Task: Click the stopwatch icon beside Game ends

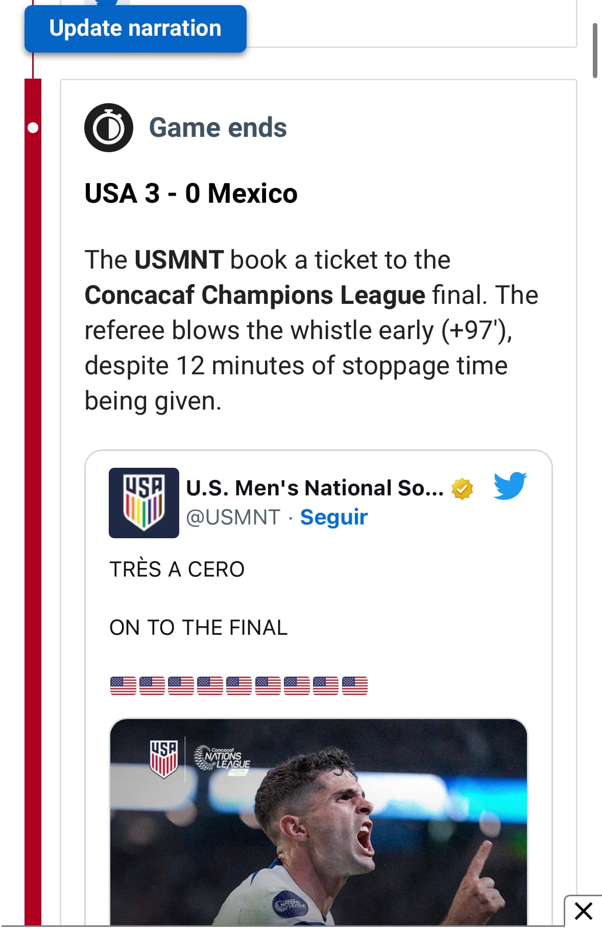Action: tap(109, 128)
